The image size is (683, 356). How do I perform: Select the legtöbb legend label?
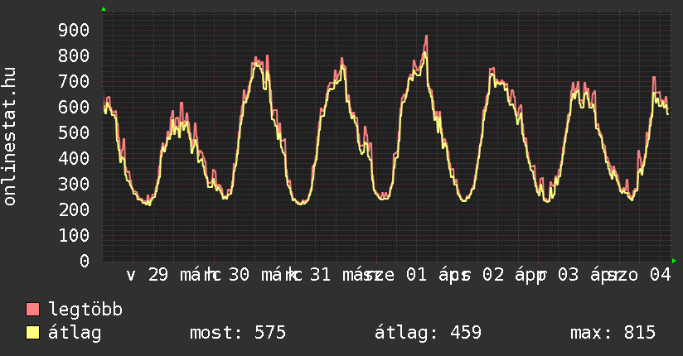pos(85,310)
